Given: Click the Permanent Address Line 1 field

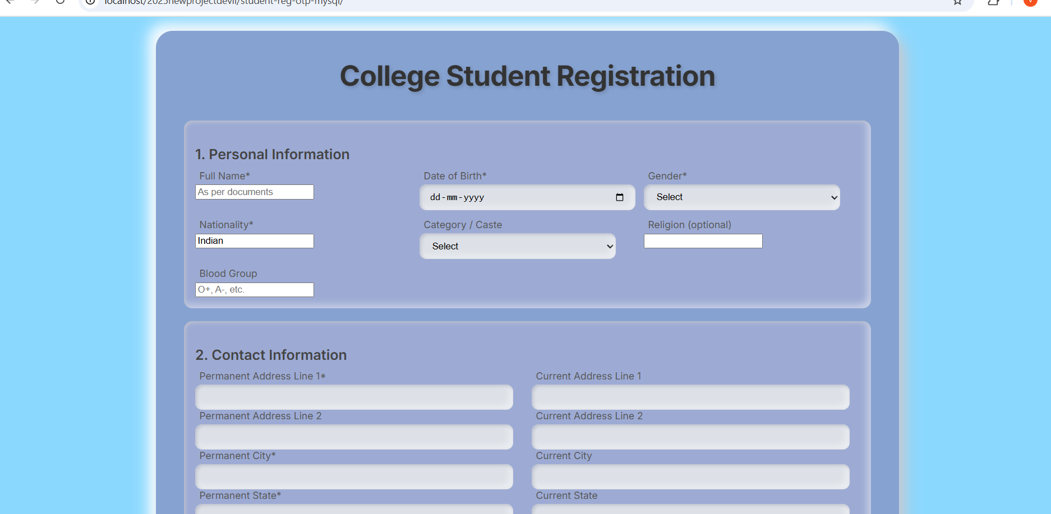Looking at the screenshot, I should (353, 397).
